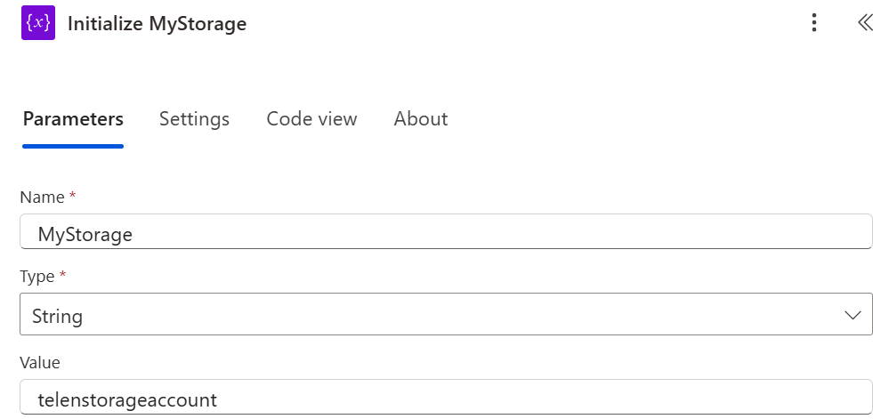Select the String text in Type box
The image size is (873, 419).
click(x=57, y=315)
